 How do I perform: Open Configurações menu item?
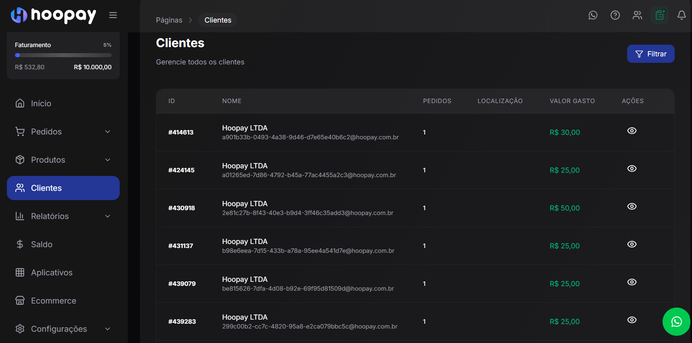(63, 329)
